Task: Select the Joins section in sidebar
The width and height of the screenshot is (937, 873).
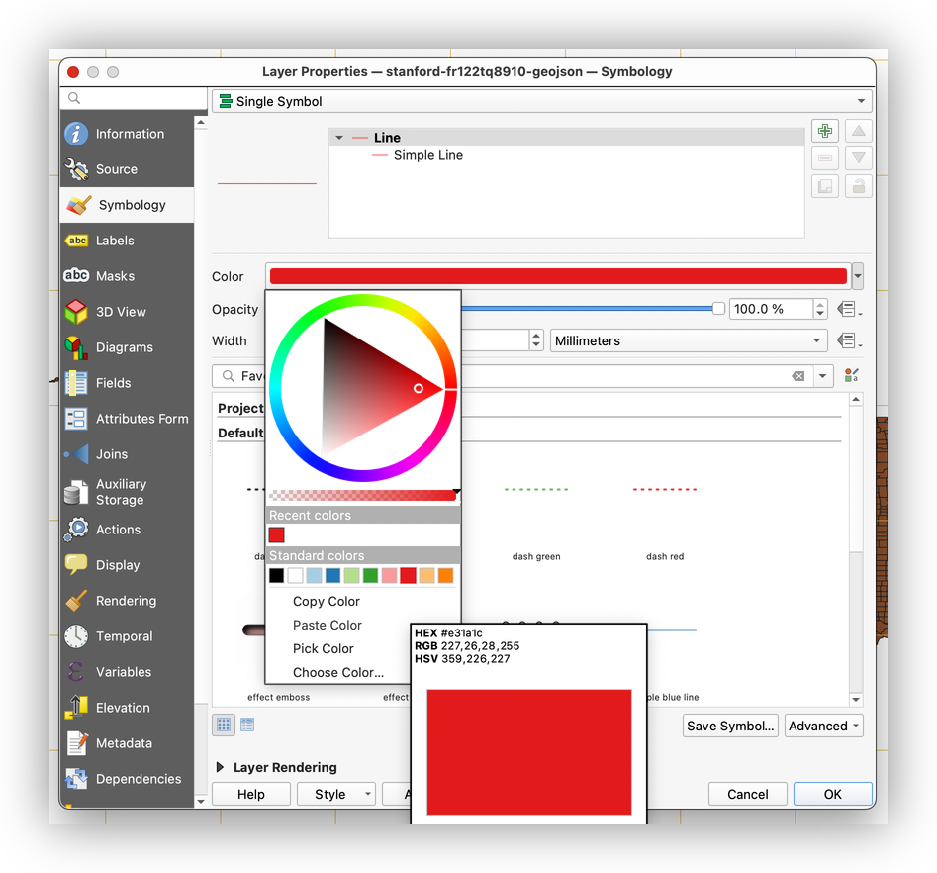Action: pos(111,454)
